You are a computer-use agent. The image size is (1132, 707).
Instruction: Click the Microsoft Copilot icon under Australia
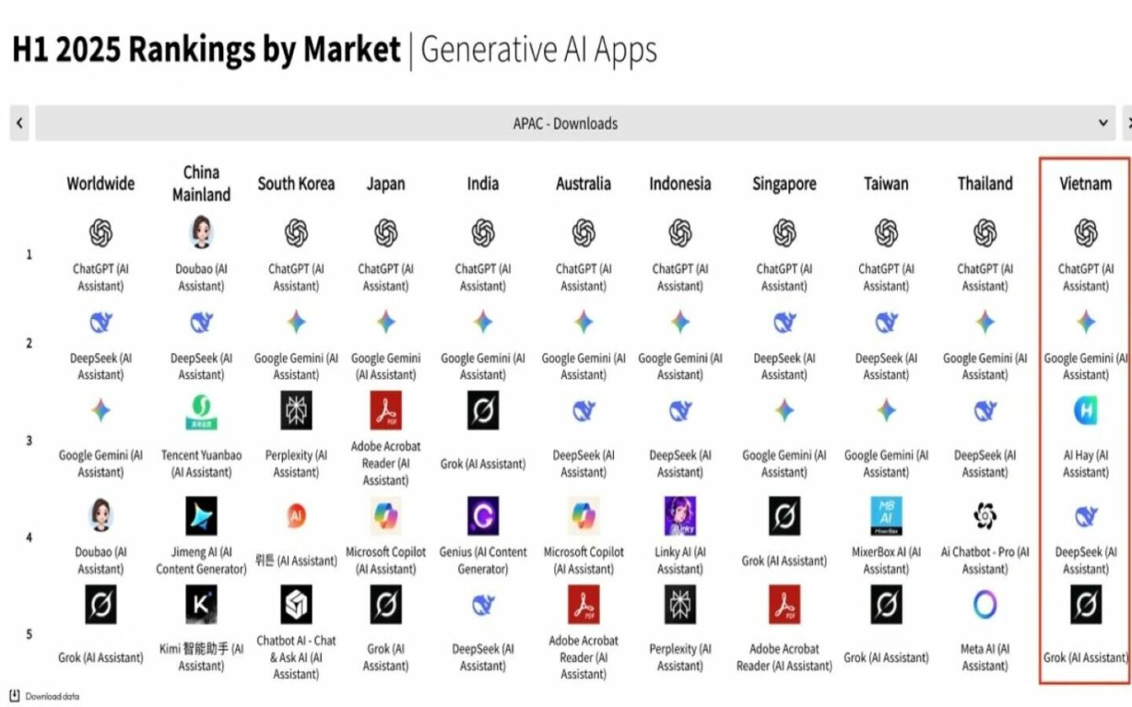(583, 516)
